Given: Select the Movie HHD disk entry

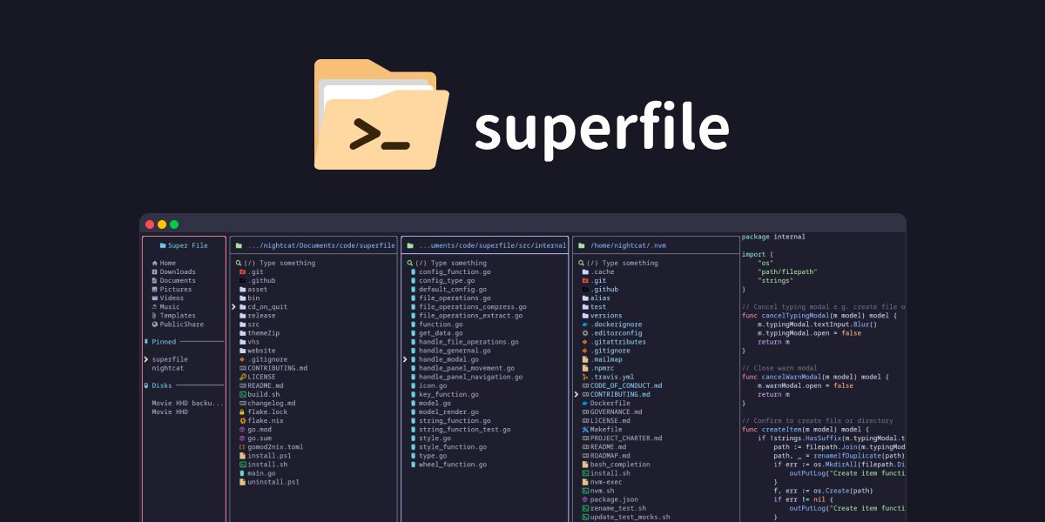Looking at the screenshot, I should tap(170, 412).
